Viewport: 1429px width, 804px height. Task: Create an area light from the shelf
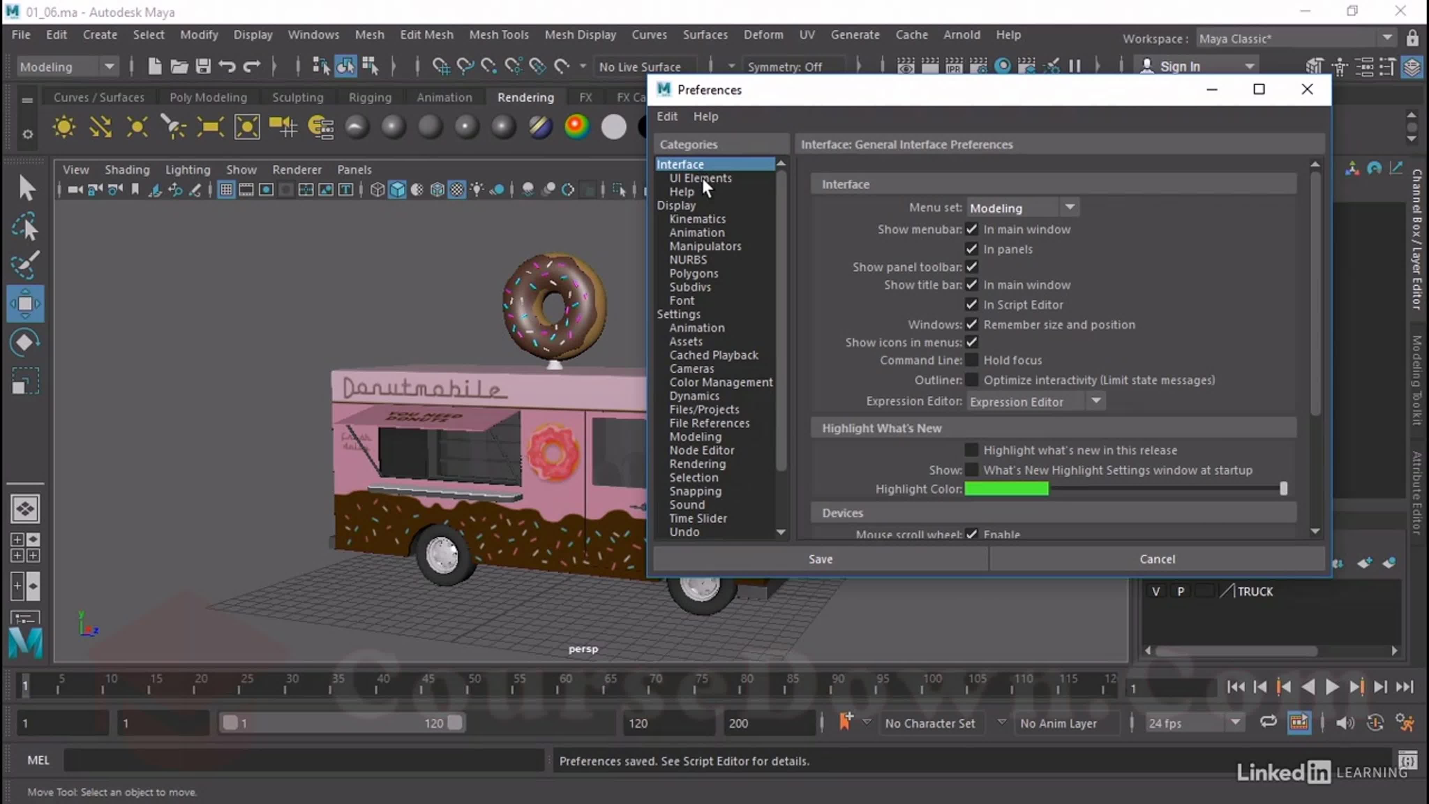[x=210, y=127]
